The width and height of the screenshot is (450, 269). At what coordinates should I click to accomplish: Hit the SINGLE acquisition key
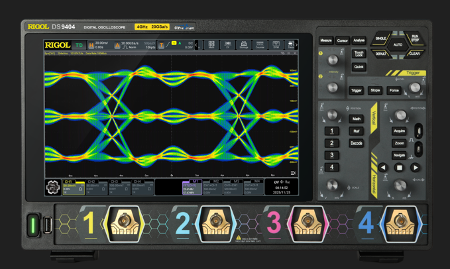click(381, 38)
